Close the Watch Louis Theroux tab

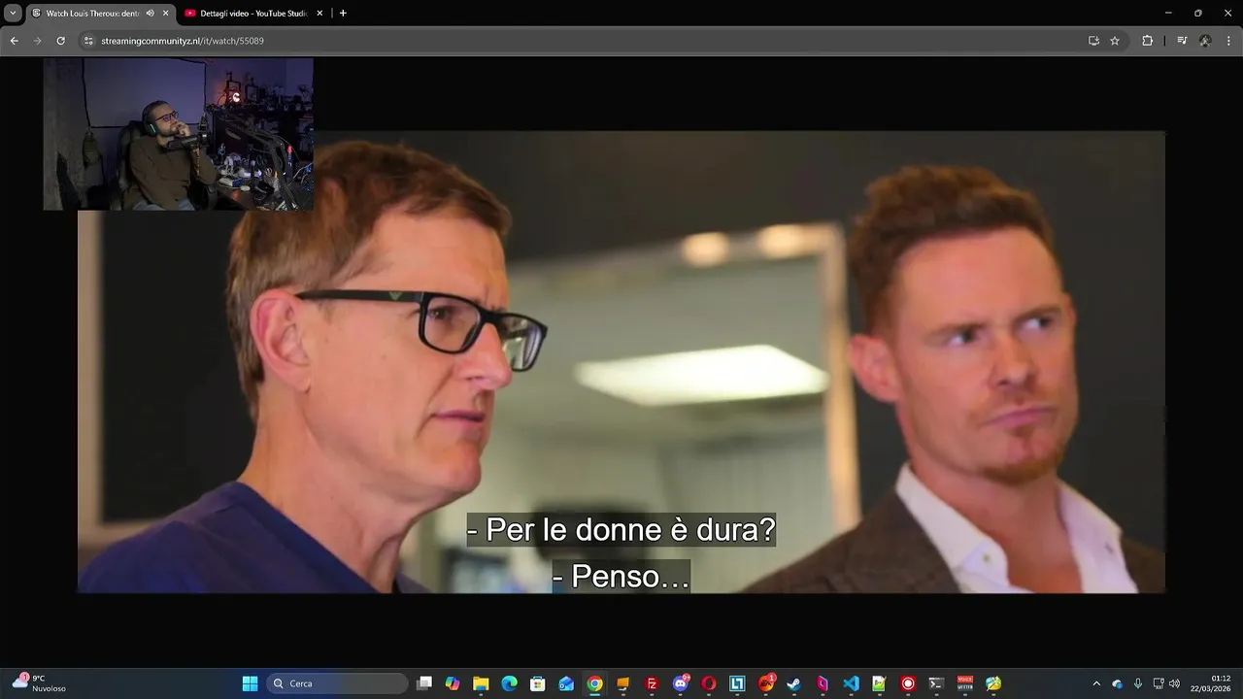click(x=165, y=14)
